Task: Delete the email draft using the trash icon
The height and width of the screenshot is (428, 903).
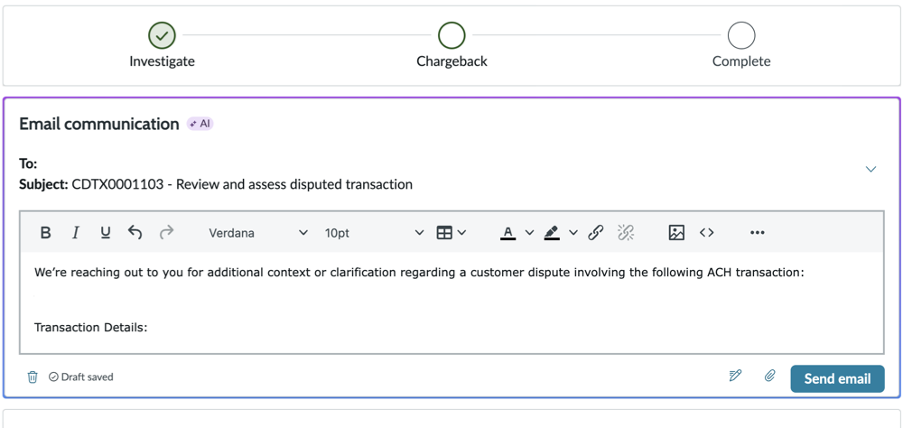Action: pos(33,377)
